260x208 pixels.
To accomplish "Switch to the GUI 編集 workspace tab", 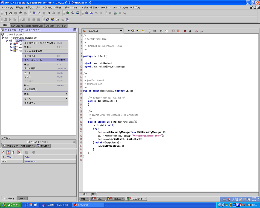I will pyautogui.click(x=50, y=26).
